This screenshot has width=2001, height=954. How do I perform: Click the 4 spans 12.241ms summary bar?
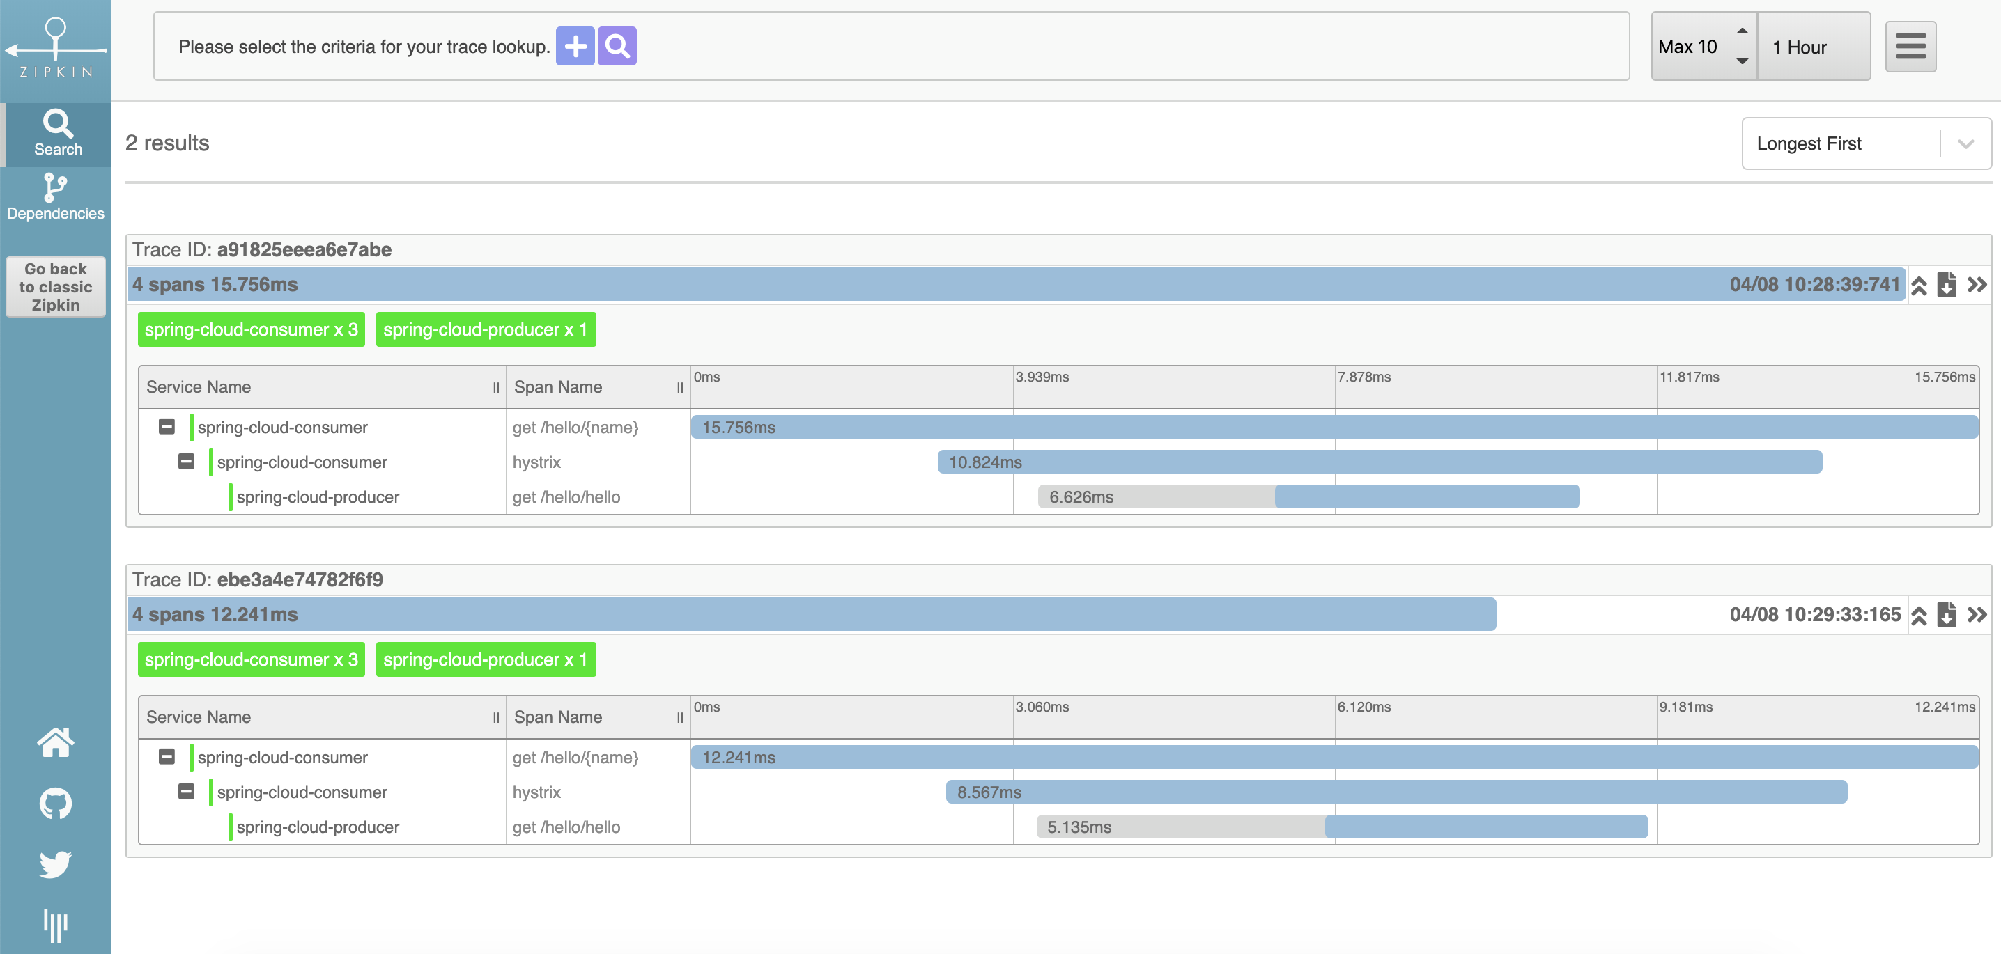[812, 615]
